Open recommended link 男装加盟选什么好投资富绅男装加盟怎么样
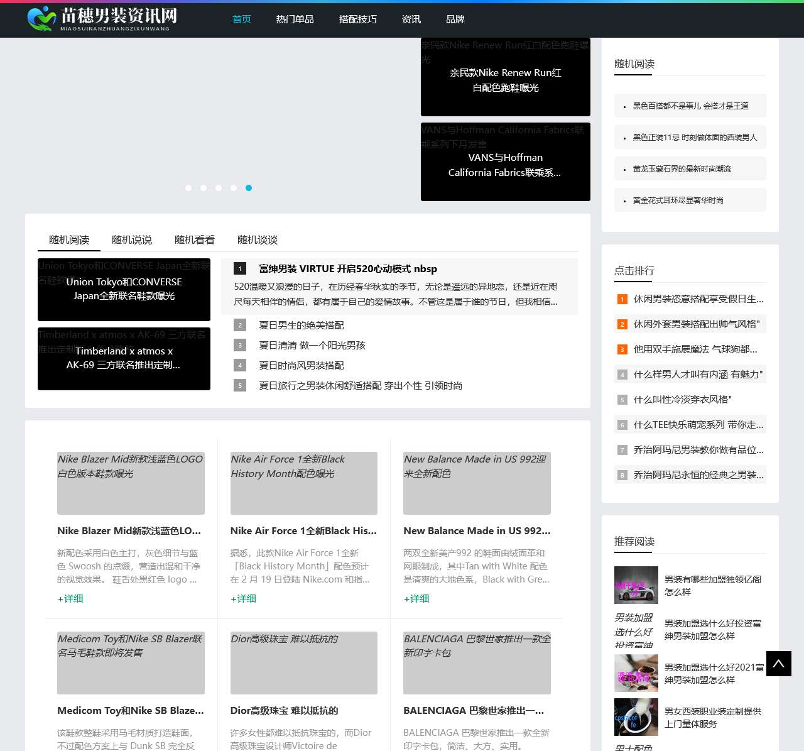 pyautogui.click(x=713, y=629)
